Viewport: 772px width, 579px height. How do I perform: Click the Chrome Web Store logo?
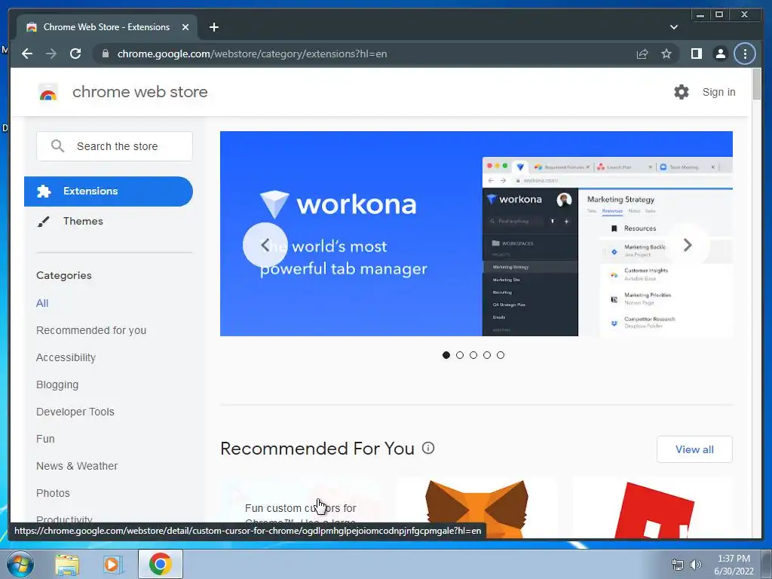(47, 92)
